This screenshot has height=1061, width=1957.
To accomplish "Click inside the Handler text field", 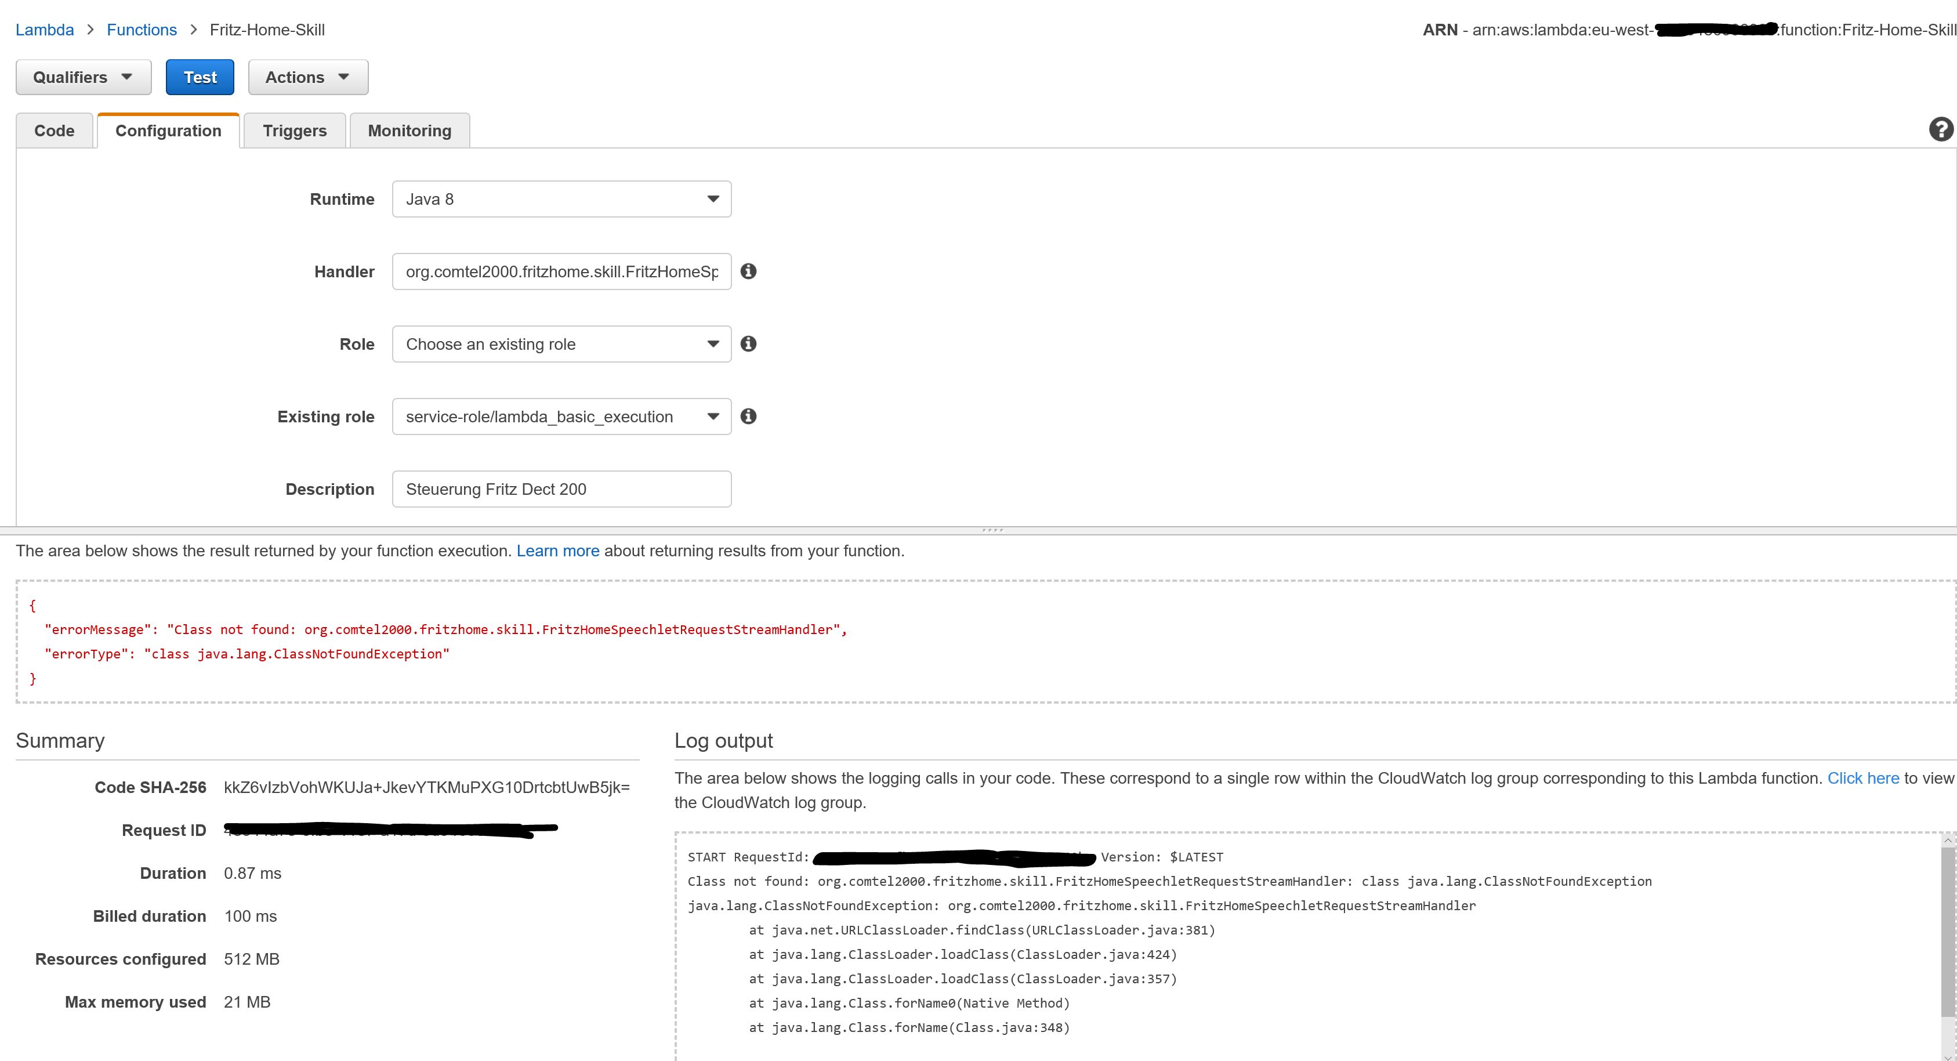I will click(561, 271).
